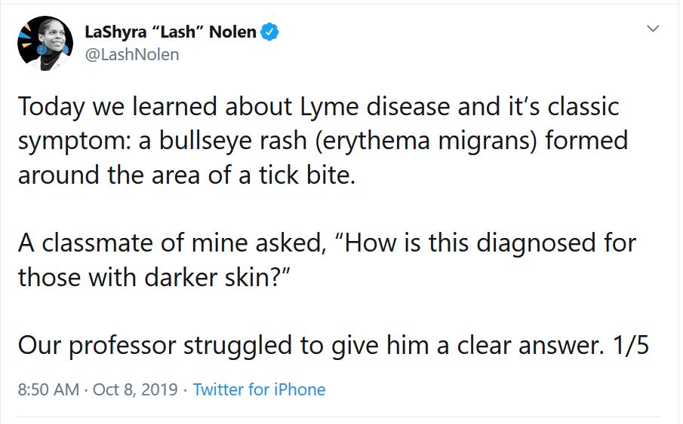This screenshot has height=424, width=683.
Task: Open the LaShyra "Lash" Nolen display name
Action: [x=171, y=32]
